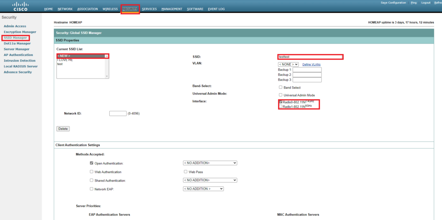Viewport: 442px width, 220px height.
Task: Enable Shared Authentication checkbox
Action: (x=92, y=180)
